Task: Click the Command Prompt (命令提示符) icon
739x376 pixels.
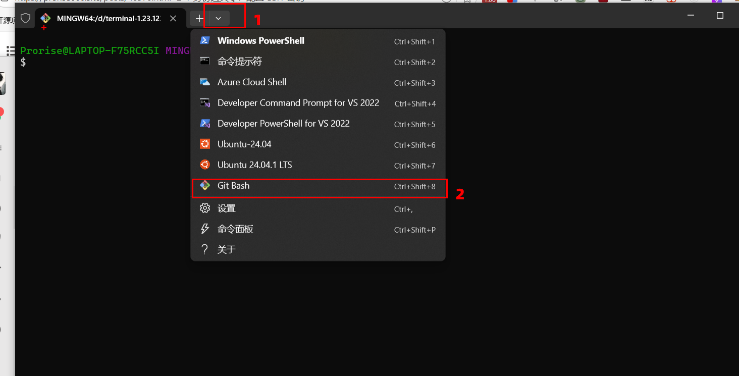Action: pos(205,62)
